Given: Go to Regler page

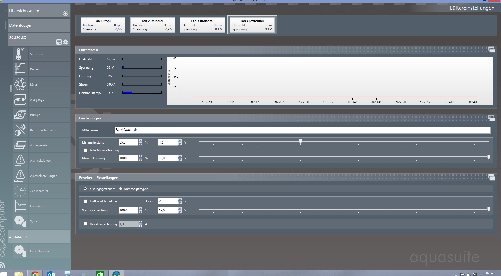Looking at the screenshot, I should click(49, 69).
